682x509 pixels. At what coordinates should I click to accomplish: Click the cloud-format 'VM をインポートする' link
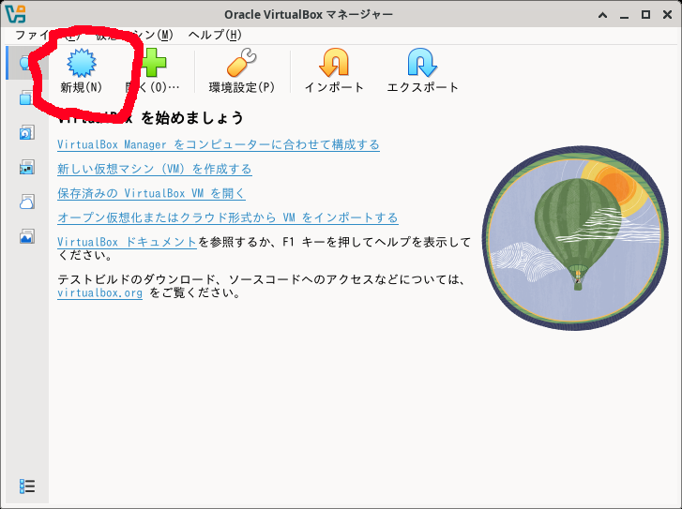227,217
